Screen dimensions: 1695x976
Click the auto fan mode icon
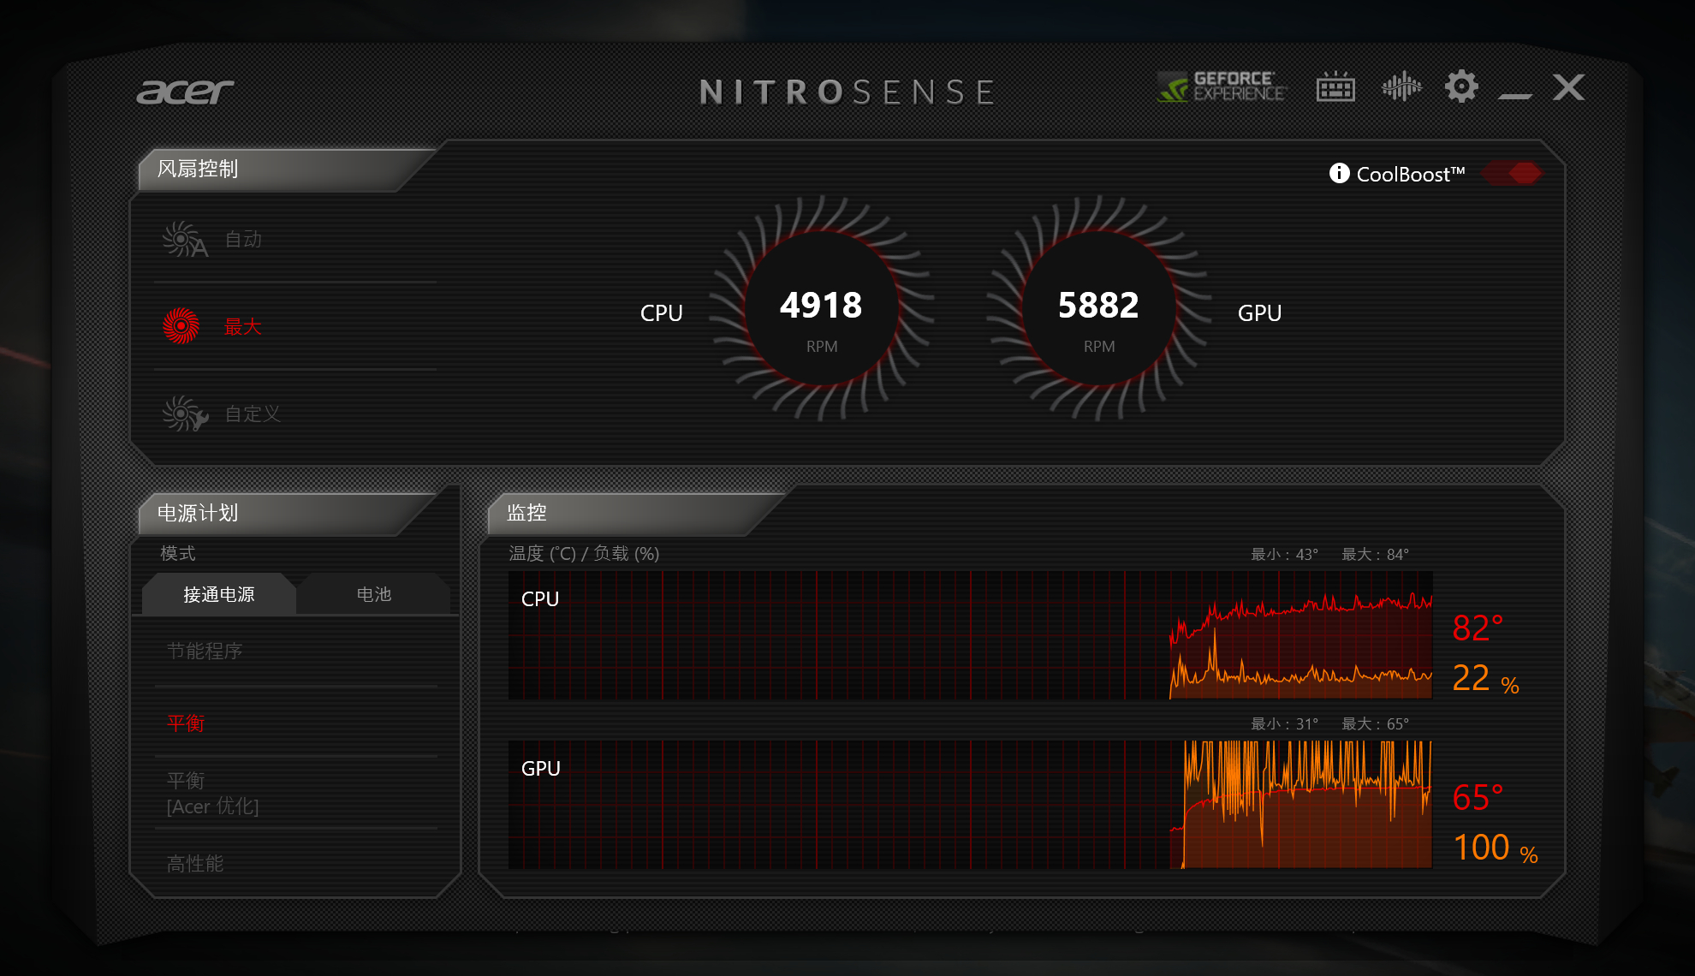(185, 240)
